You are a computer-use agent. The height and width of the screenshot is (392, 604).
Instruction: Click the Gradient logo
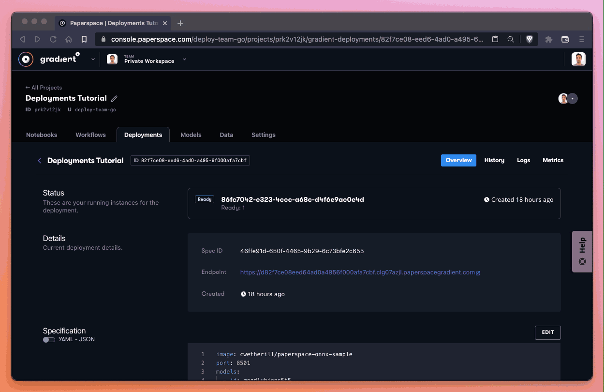[49, 59]
